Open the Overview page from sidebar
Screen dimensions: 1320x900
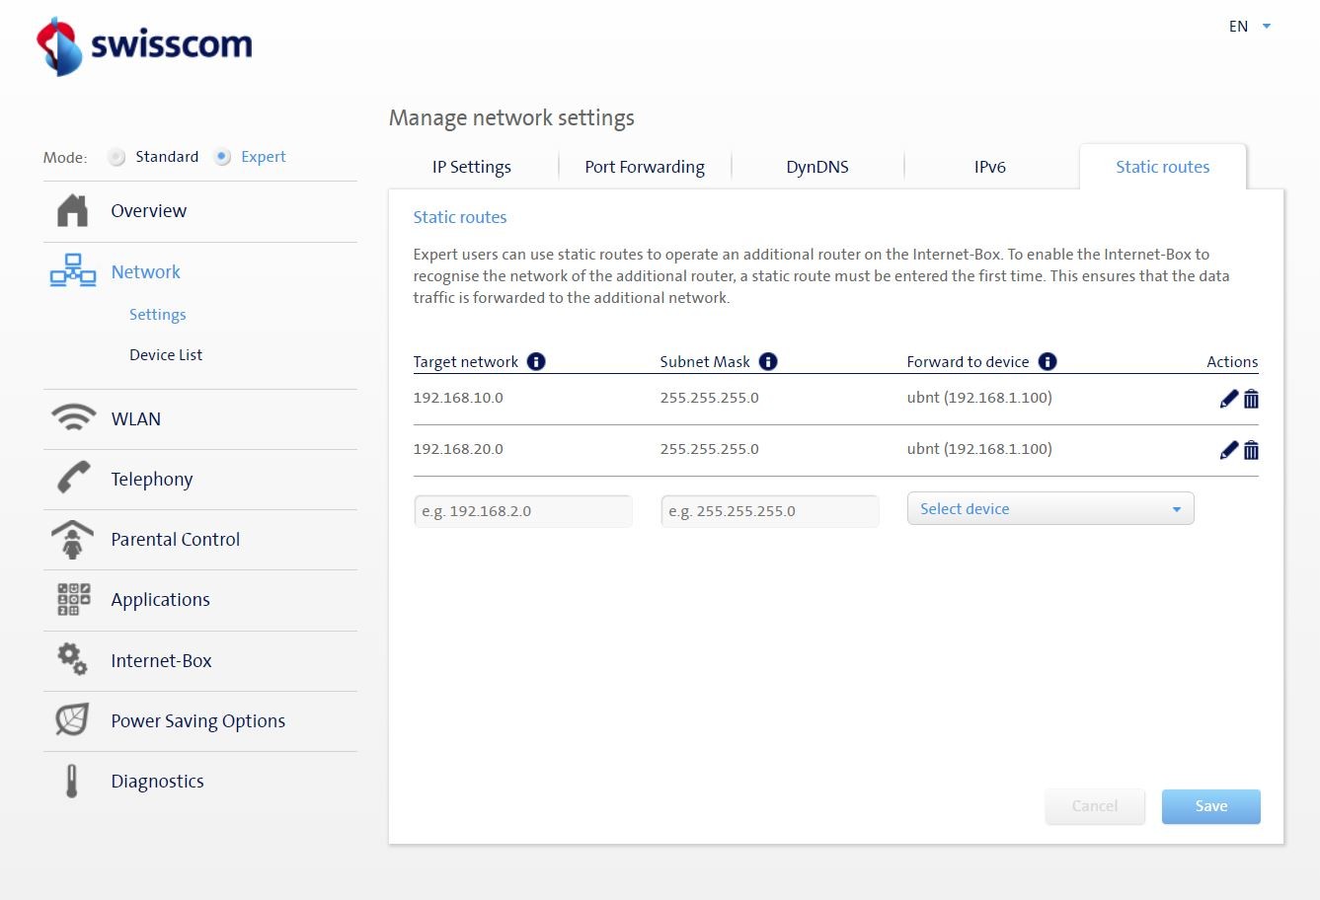(148, 211)
